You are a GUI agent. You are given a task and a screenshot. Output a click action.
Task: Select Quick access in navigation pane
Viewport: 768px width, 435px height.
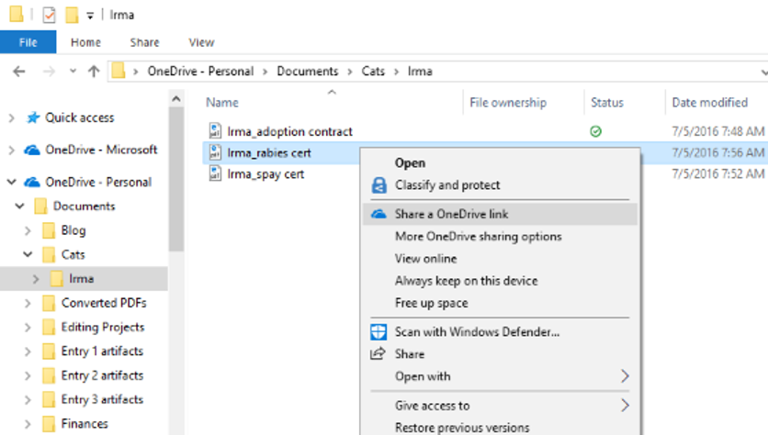tap(79, 117)
